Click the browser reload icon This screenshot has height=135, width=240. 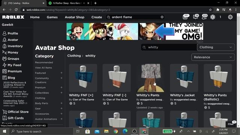click(x=16, y=10)
